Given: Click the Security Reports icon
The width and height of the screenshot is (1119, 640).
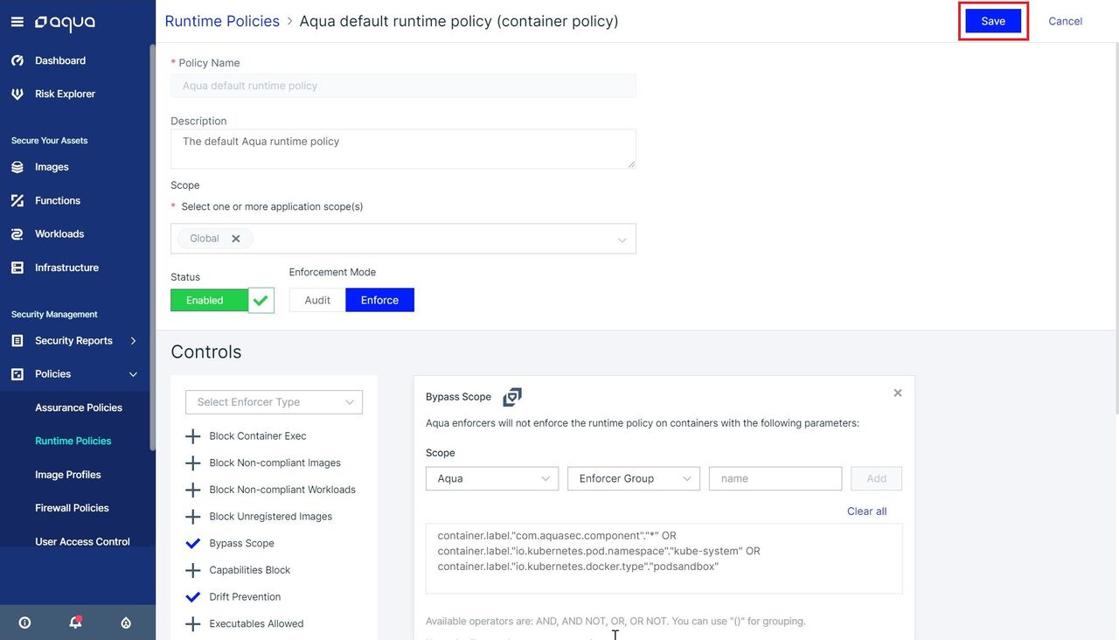Looking at the screenshot, I should pyautogui.click(x=17, y=340).
